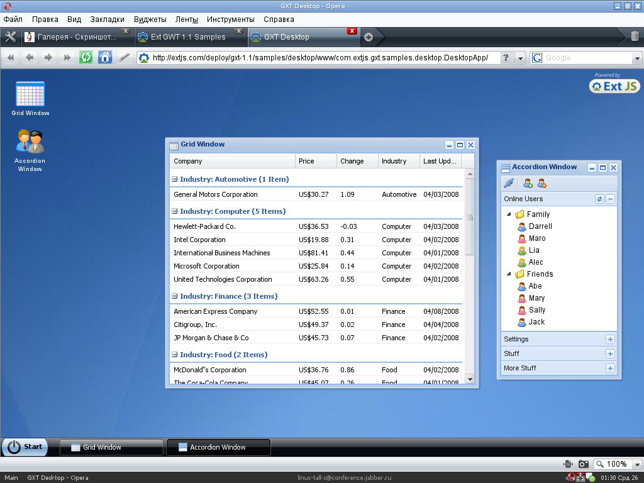The width and height of the screenshot is (644, 483).
Task: Click Grid Window taskbar button
Action: click(111, 447)
